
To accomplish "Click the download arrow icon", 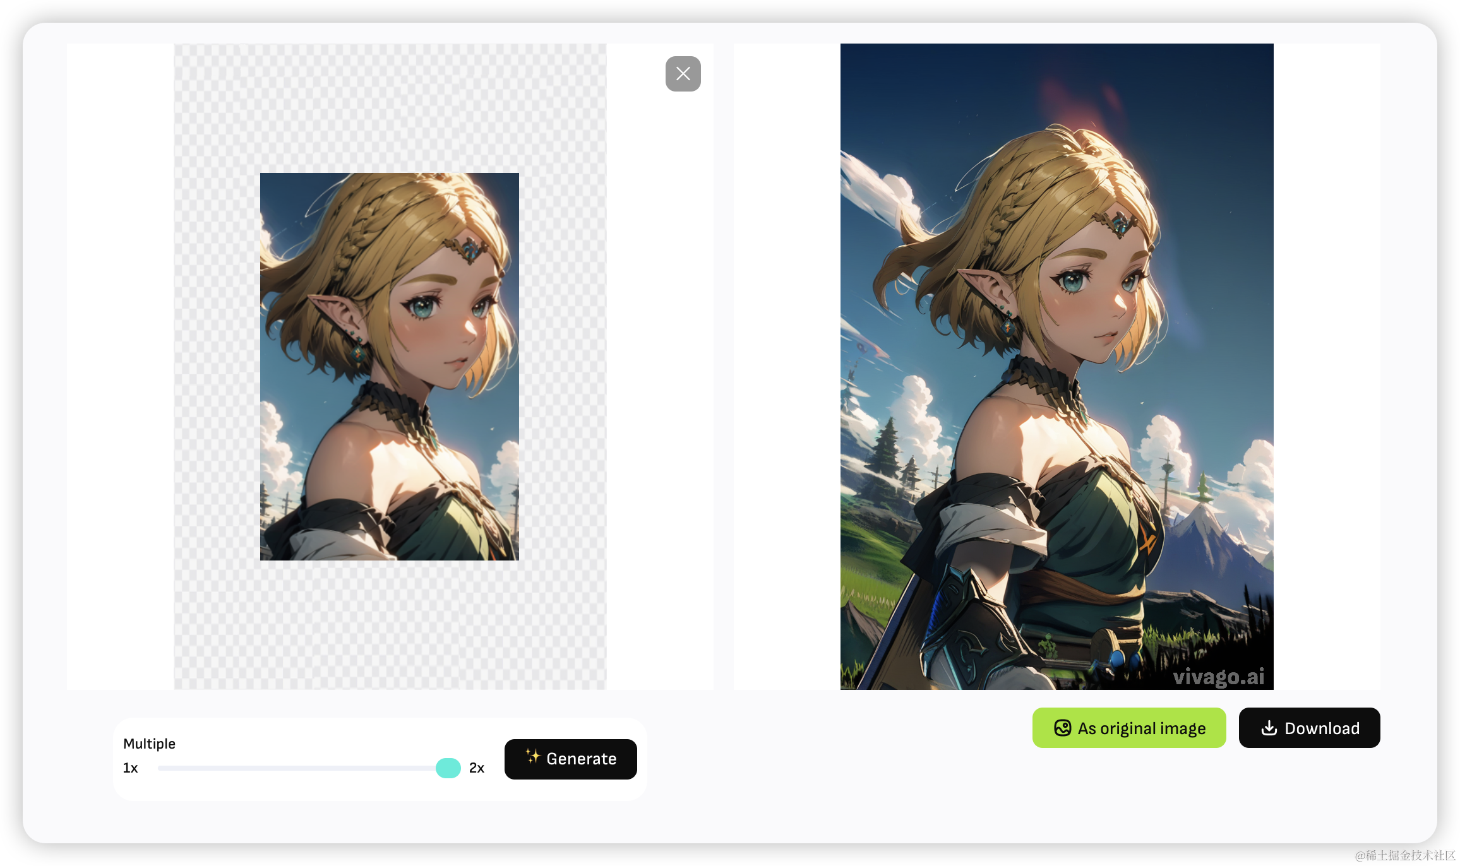I will 1269,728.
